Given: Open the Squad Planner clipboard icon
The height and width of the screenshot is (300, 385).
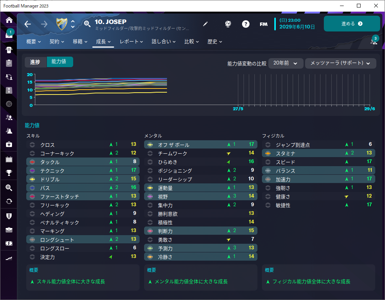Looking at the screenshot, I should pos(9,63).
